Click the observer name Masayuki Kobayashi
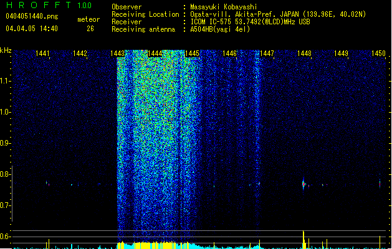Viewport: 392px width, 249px height. [x=224, y=7]
